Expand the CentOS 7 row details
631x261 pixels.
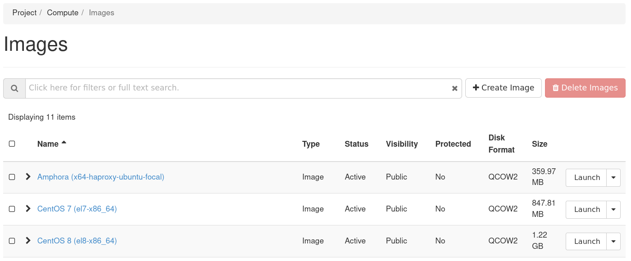[x=28, y=208]
